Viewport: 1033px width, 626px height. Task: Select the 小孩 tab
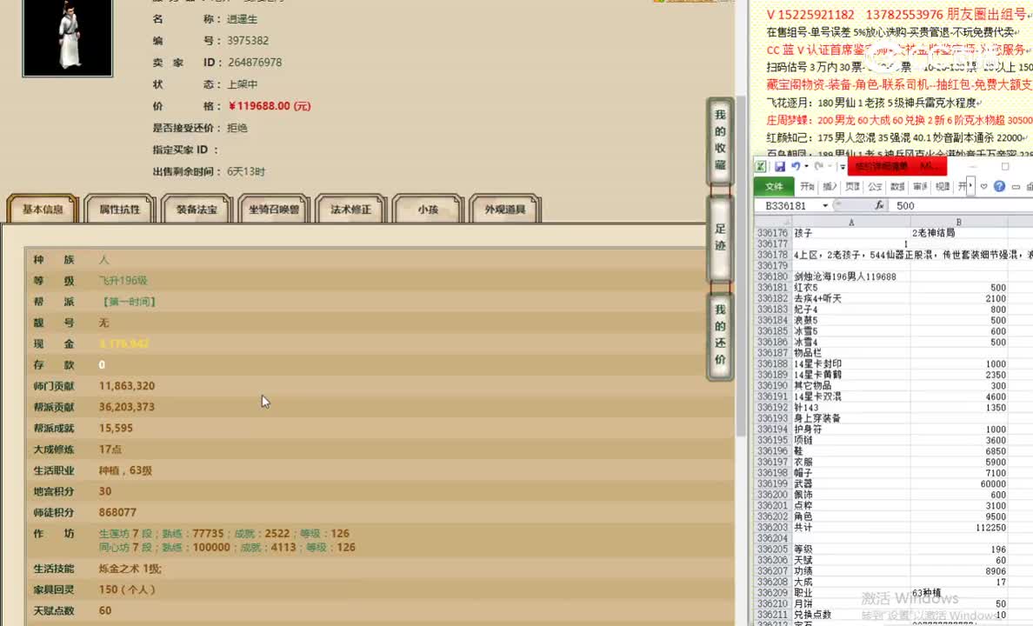click(428, 208)
